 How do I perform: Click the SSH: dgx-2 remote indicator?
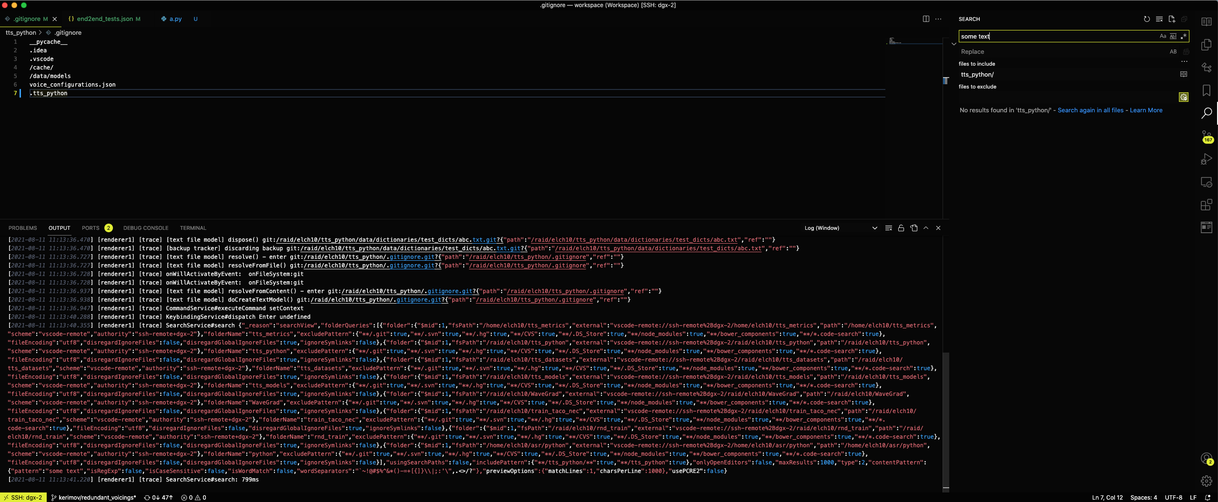pos(23,497)
